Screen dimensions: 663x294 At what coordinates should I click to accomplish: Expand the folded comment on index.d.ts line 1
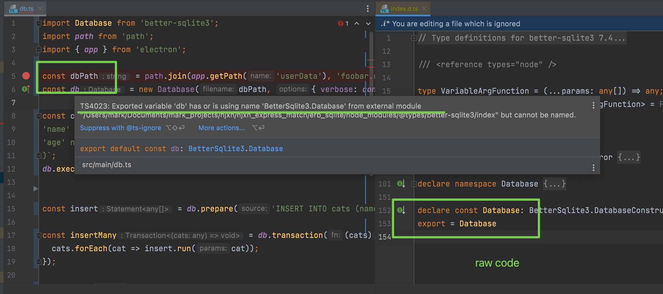click(x=414, y=38)
